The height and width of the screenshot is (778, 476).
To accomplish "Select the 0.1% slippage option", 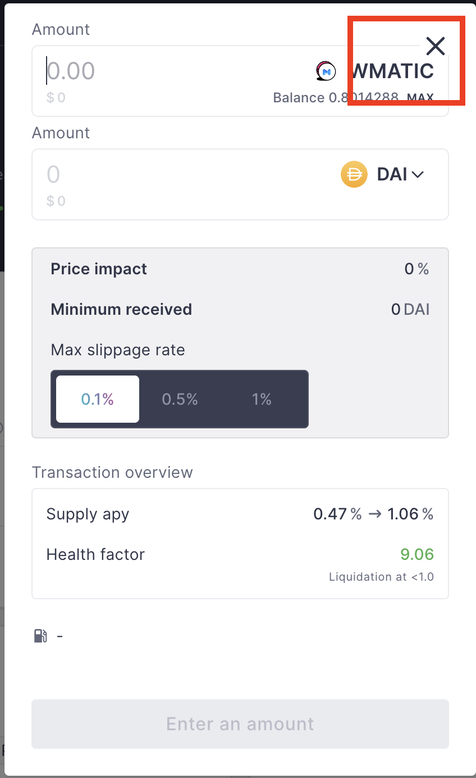I will (97, 399).
